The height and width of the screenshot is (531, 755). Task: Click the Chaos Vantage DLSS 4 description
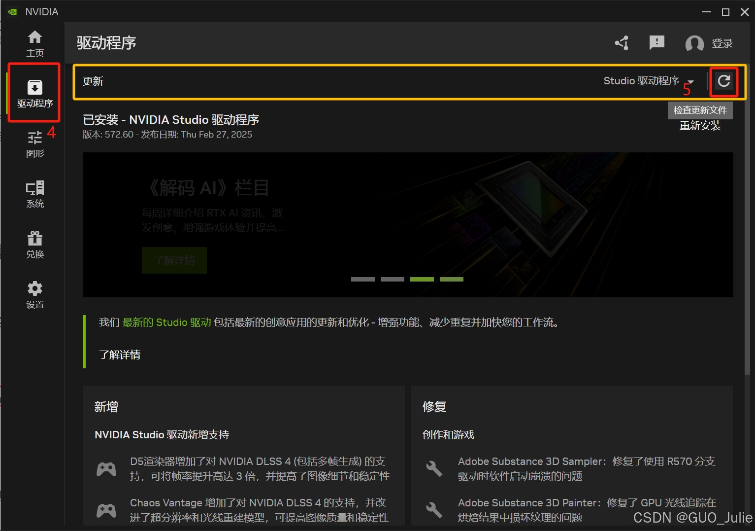(259, 510)
